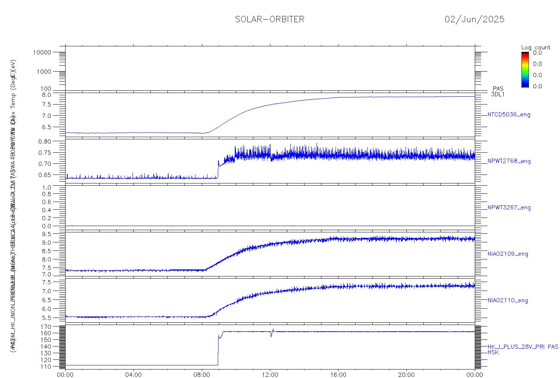This screenshot has height=378, width=560.
Task: Select the NPWT2768_eng series label
Action: click(x=509, y=161)
